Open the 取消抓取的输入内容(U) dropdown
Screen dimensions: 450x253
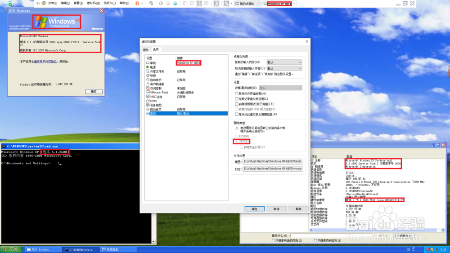(x=284, y=68)
